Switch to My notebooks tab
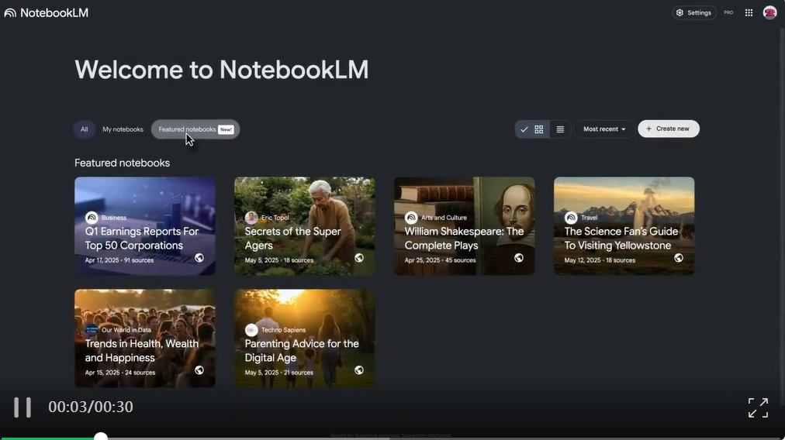 (123, 129)
